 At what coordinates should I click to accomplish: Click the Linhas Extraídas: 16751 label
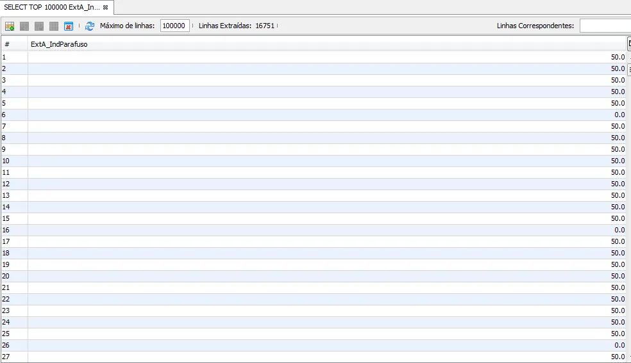(237, 26)
